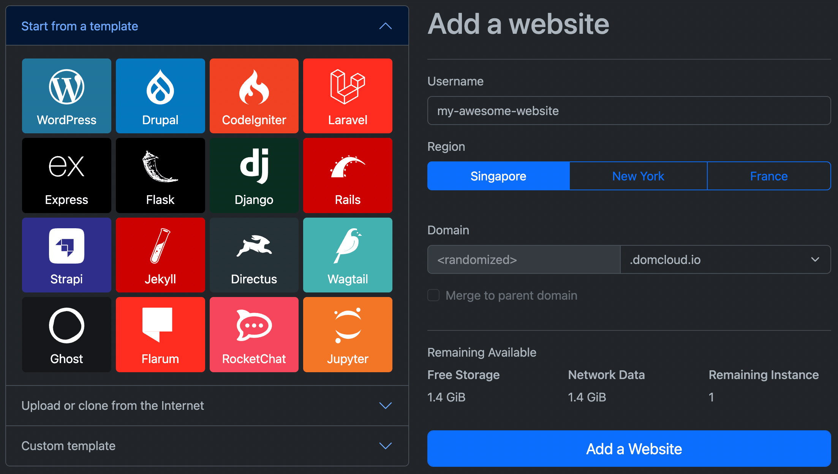Pick the Django template
Image resolution: width=838 pixels, height=474 pixels.
[254, 175]
